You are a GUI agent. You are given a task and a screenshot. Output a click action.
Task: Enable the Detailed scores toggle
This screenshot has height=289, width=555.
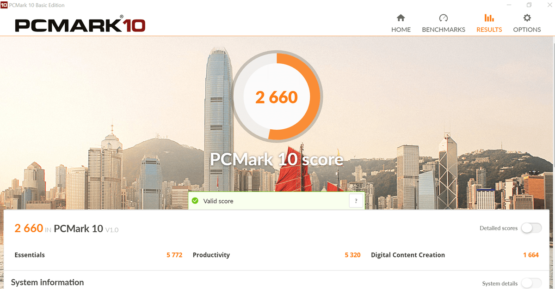click(531, 228)
